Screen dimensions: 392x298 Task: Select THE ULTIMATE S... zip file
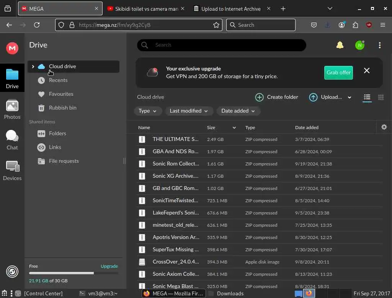259,139
